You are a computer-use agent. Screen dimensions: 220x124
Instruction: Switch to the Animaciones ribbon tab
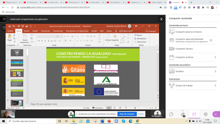[x=58, y=31]
